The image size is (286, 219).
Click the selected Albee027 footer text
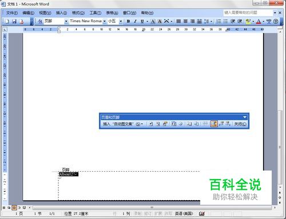(x=69, y=174)
